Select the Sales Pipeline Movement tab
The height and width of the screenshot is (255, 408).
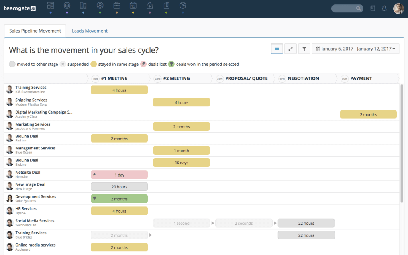click(35, 30)
